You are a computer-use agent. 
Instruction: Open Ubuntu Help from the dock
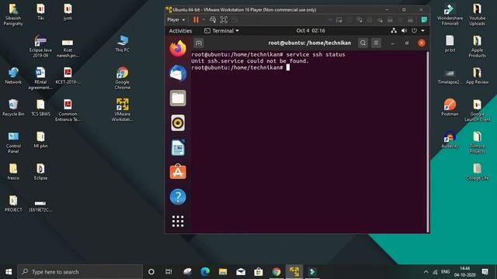178,197
